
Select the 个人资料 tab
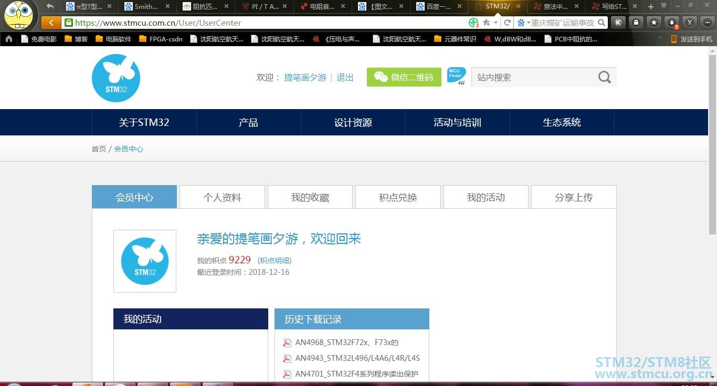[222, 197]
